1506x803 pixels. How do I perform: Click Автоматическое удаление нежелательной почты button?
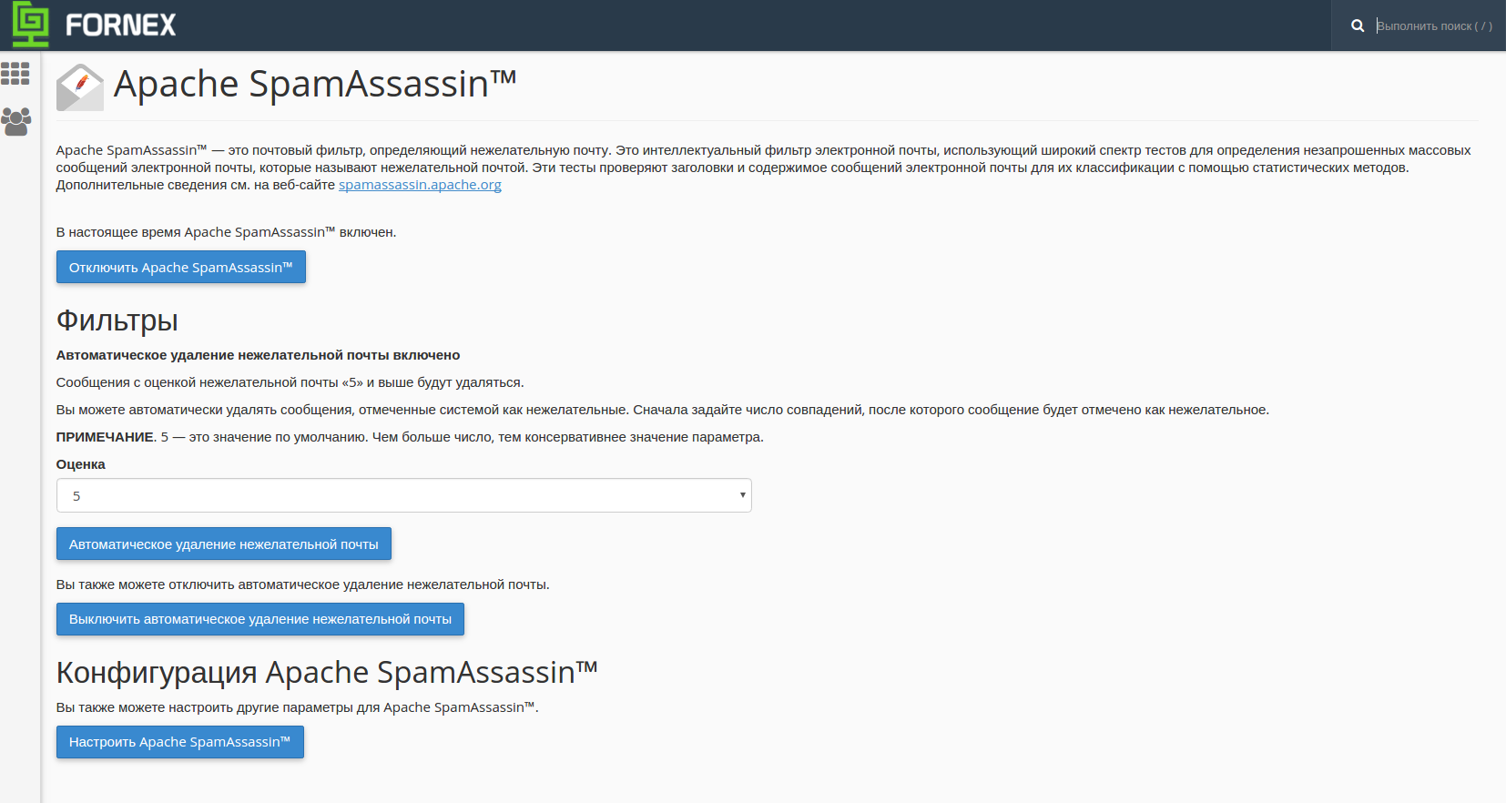tap(224, 544)
